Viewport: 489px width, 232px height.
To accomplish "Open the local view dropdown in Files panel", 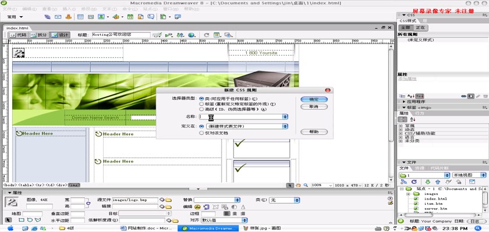I will click(483, 175).
